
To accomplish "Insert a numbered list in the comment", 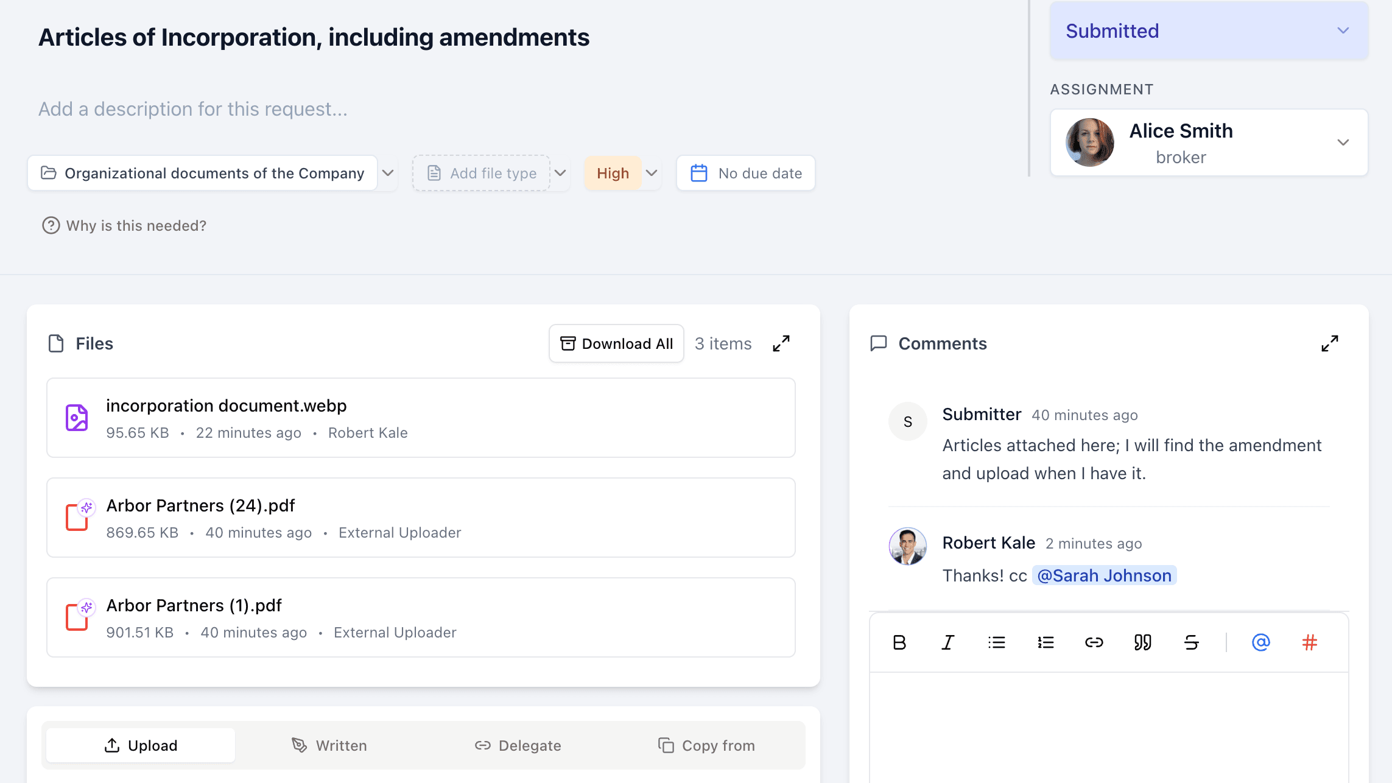I will point(1045,642).
